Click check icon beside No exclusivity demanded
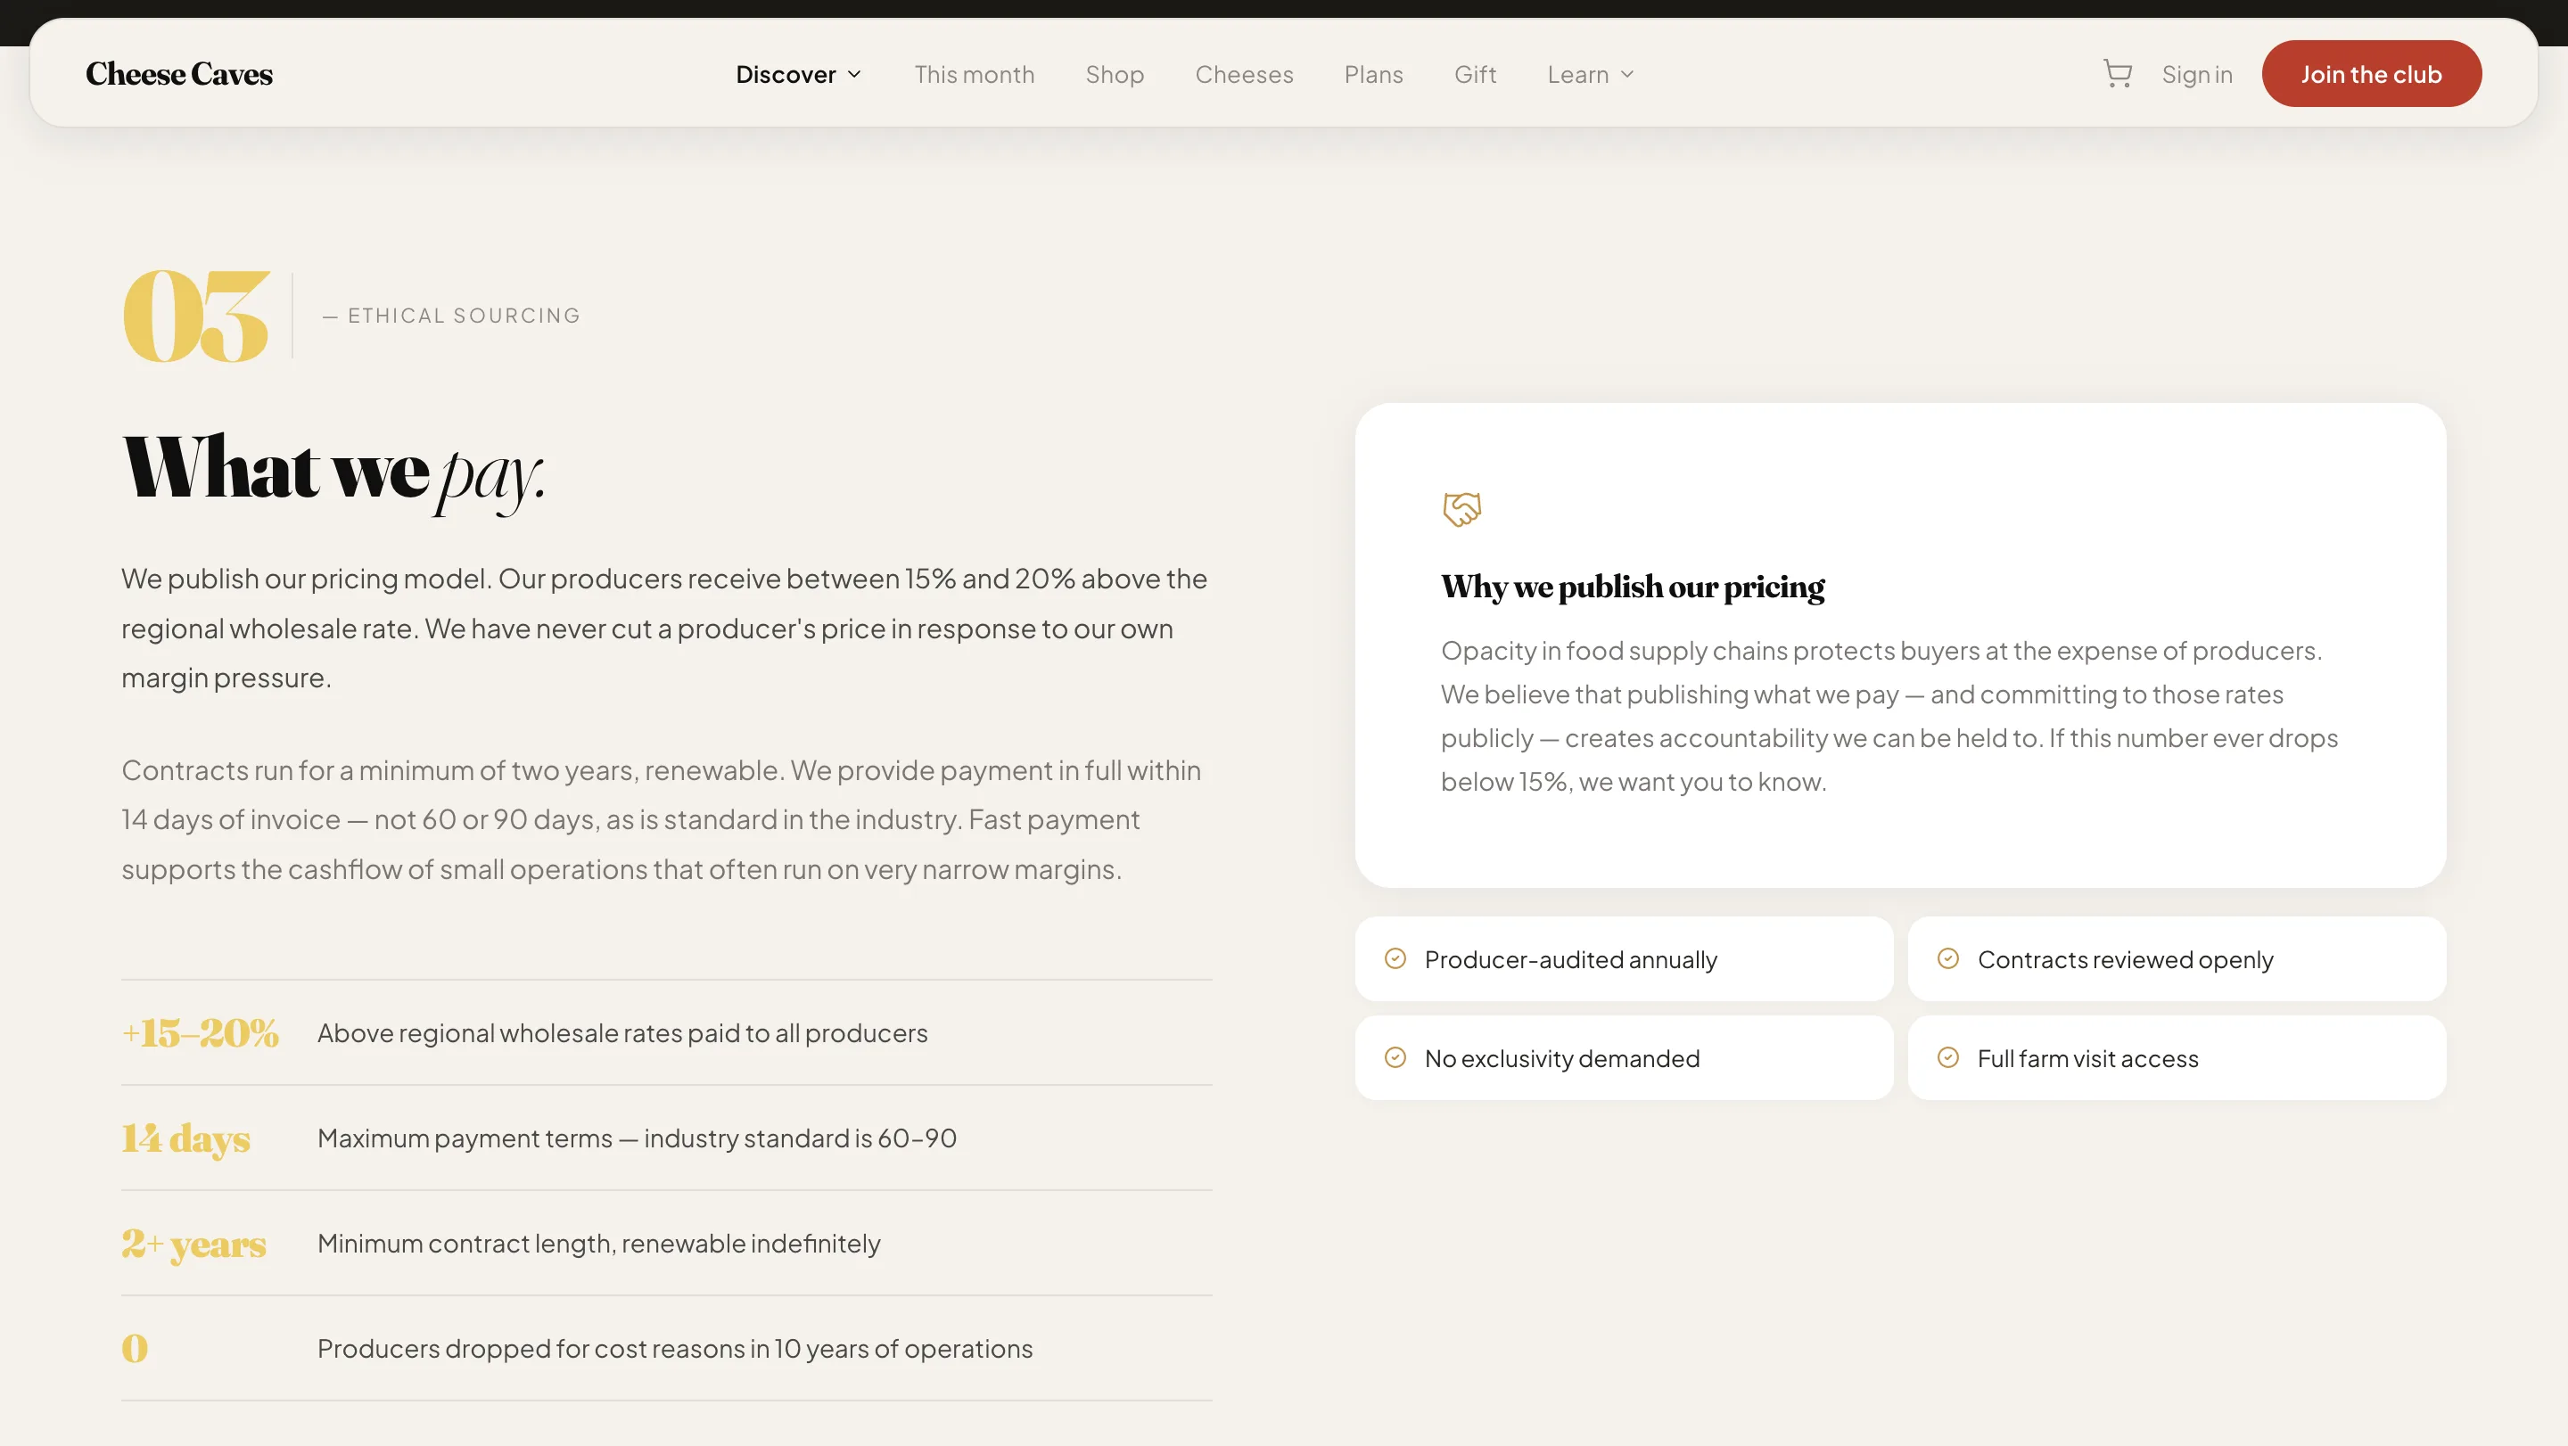This screenshot has height=1446, width=2568. 1395,1057
